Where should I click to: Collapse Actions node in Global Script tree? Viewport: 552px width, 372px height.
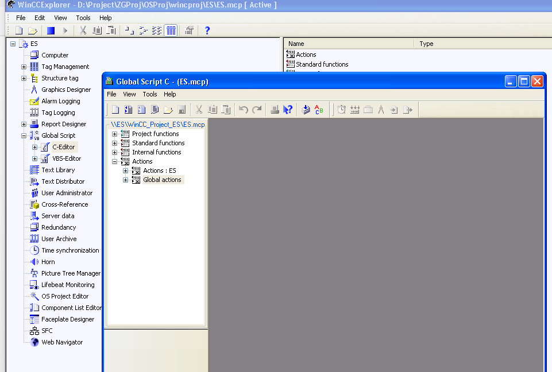click(114, 161)
